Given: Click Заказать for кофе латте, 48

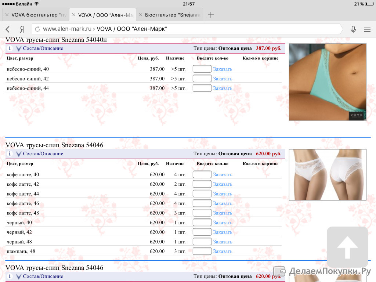Looking at the screenshot, I should click(223, 213).
